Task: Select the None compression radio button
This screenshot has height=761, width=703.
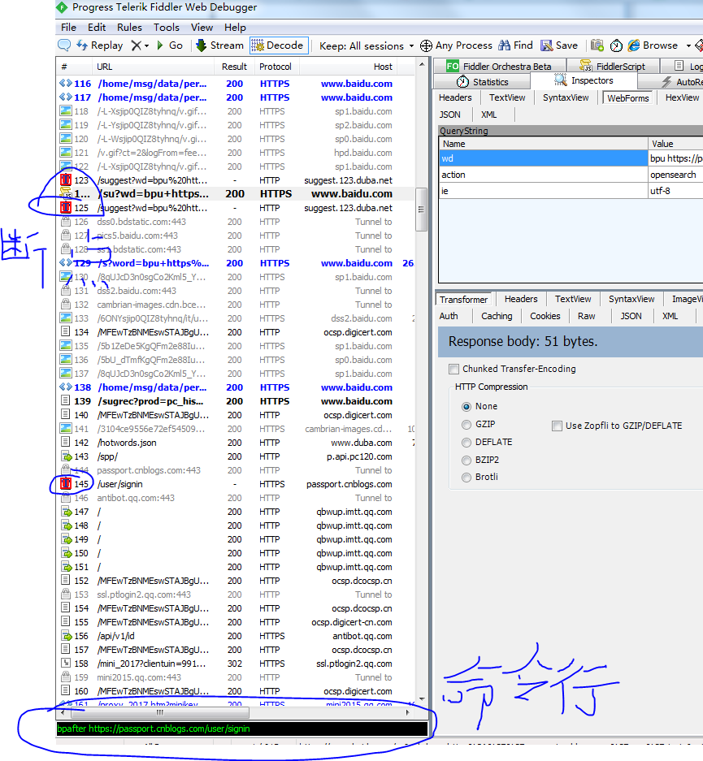Action: coord(466,407)
